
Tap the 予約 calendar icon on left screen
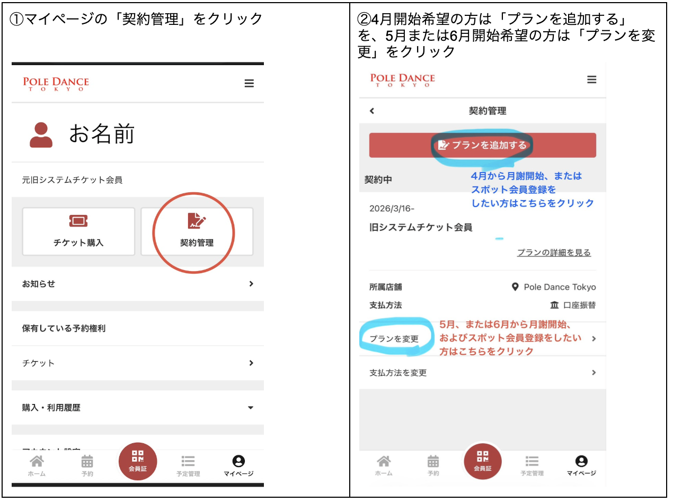pos(87,461)
